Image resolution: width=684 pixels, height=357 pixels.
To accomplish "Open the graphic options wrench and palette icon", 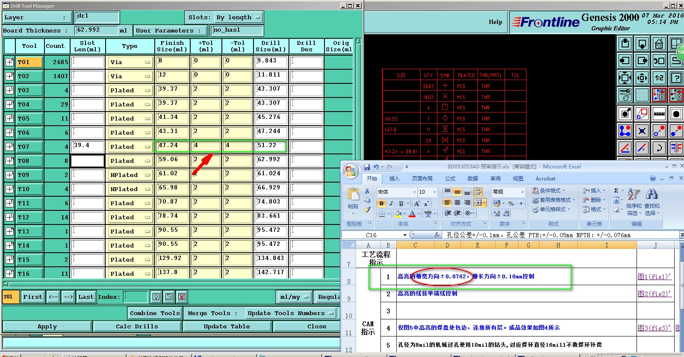I will click(625, 95).
